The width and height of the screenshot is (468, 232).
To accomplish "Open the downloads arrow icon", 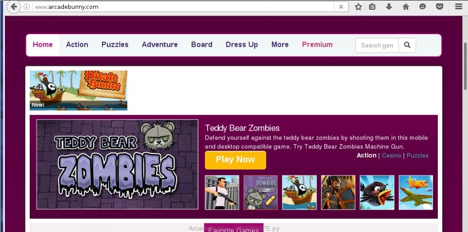I will pyautogui.click(x=389, y=6).
